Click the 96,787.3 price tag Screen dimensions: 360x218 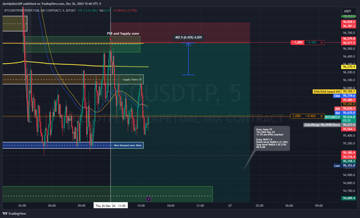coord(349,26)
